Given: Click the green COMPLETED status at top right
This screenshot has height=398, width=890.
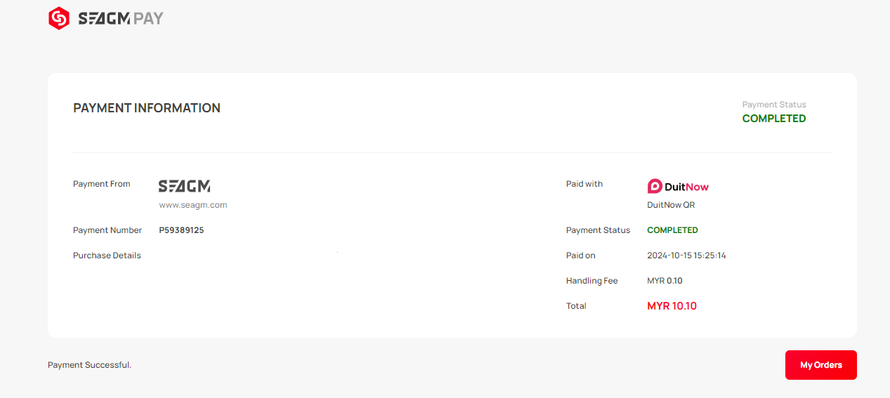Looking at the screenshot, I should pos(774,119).
